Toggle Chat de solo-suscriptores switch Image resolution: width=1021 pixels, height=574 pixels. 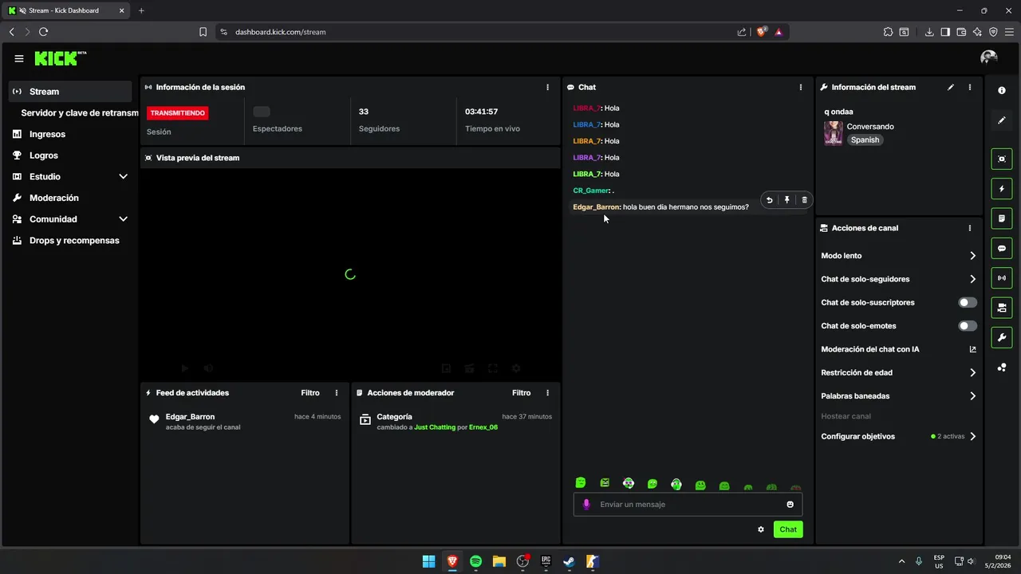[968, 303]
